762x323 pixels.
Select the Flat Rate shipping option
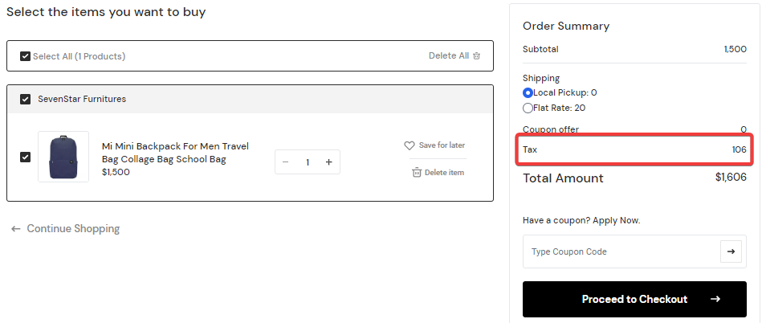[x=528, y=108]
